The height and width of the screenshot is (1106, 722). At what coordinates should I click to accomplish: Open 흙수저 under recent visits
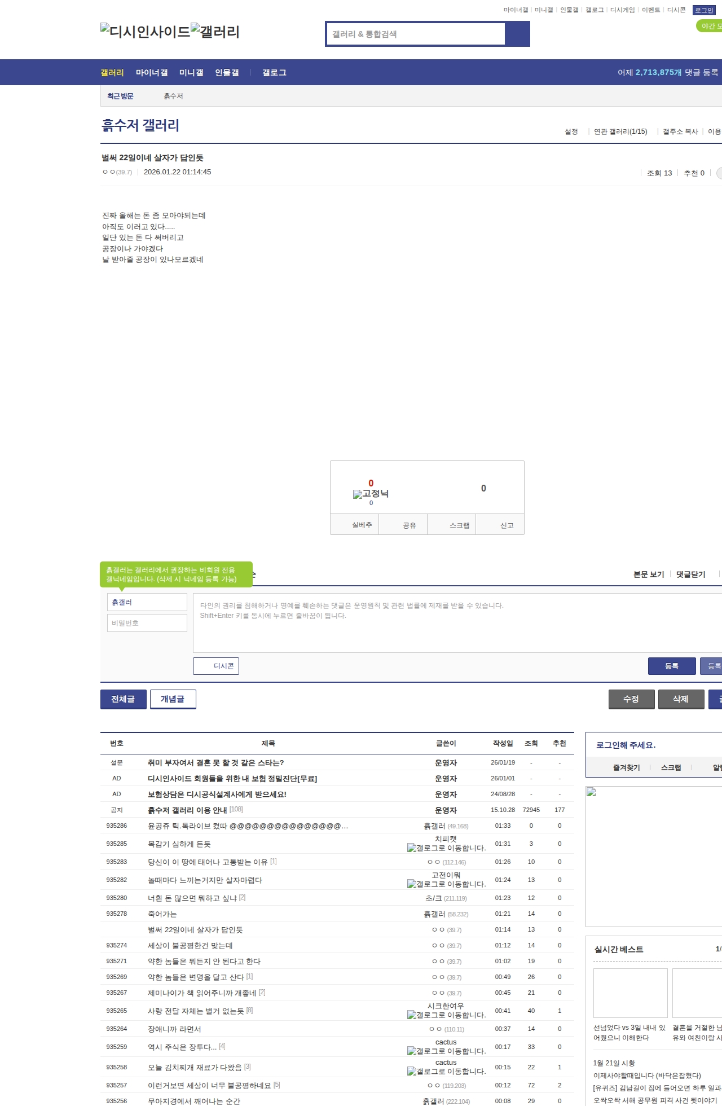point(173,96)
